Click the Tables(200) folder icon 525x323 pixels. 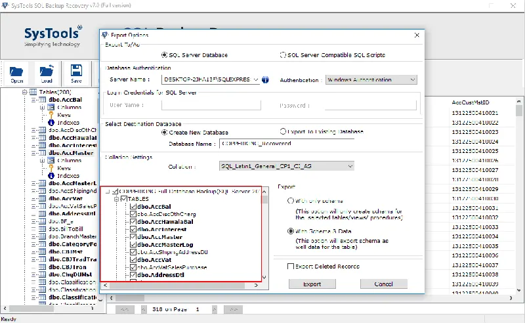coord(33,92)
